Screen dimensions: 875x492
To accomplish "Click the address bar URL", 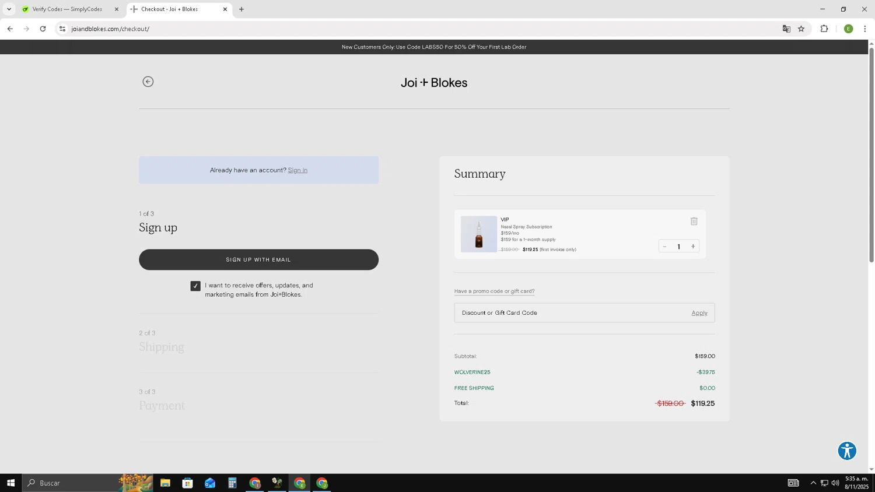I will pyautogui.click(x=110, y=29).
